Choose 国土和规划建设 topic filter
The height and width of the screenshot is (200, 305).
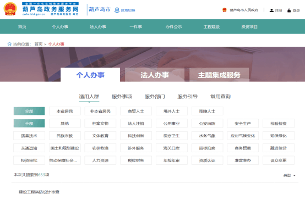[65, 148]
